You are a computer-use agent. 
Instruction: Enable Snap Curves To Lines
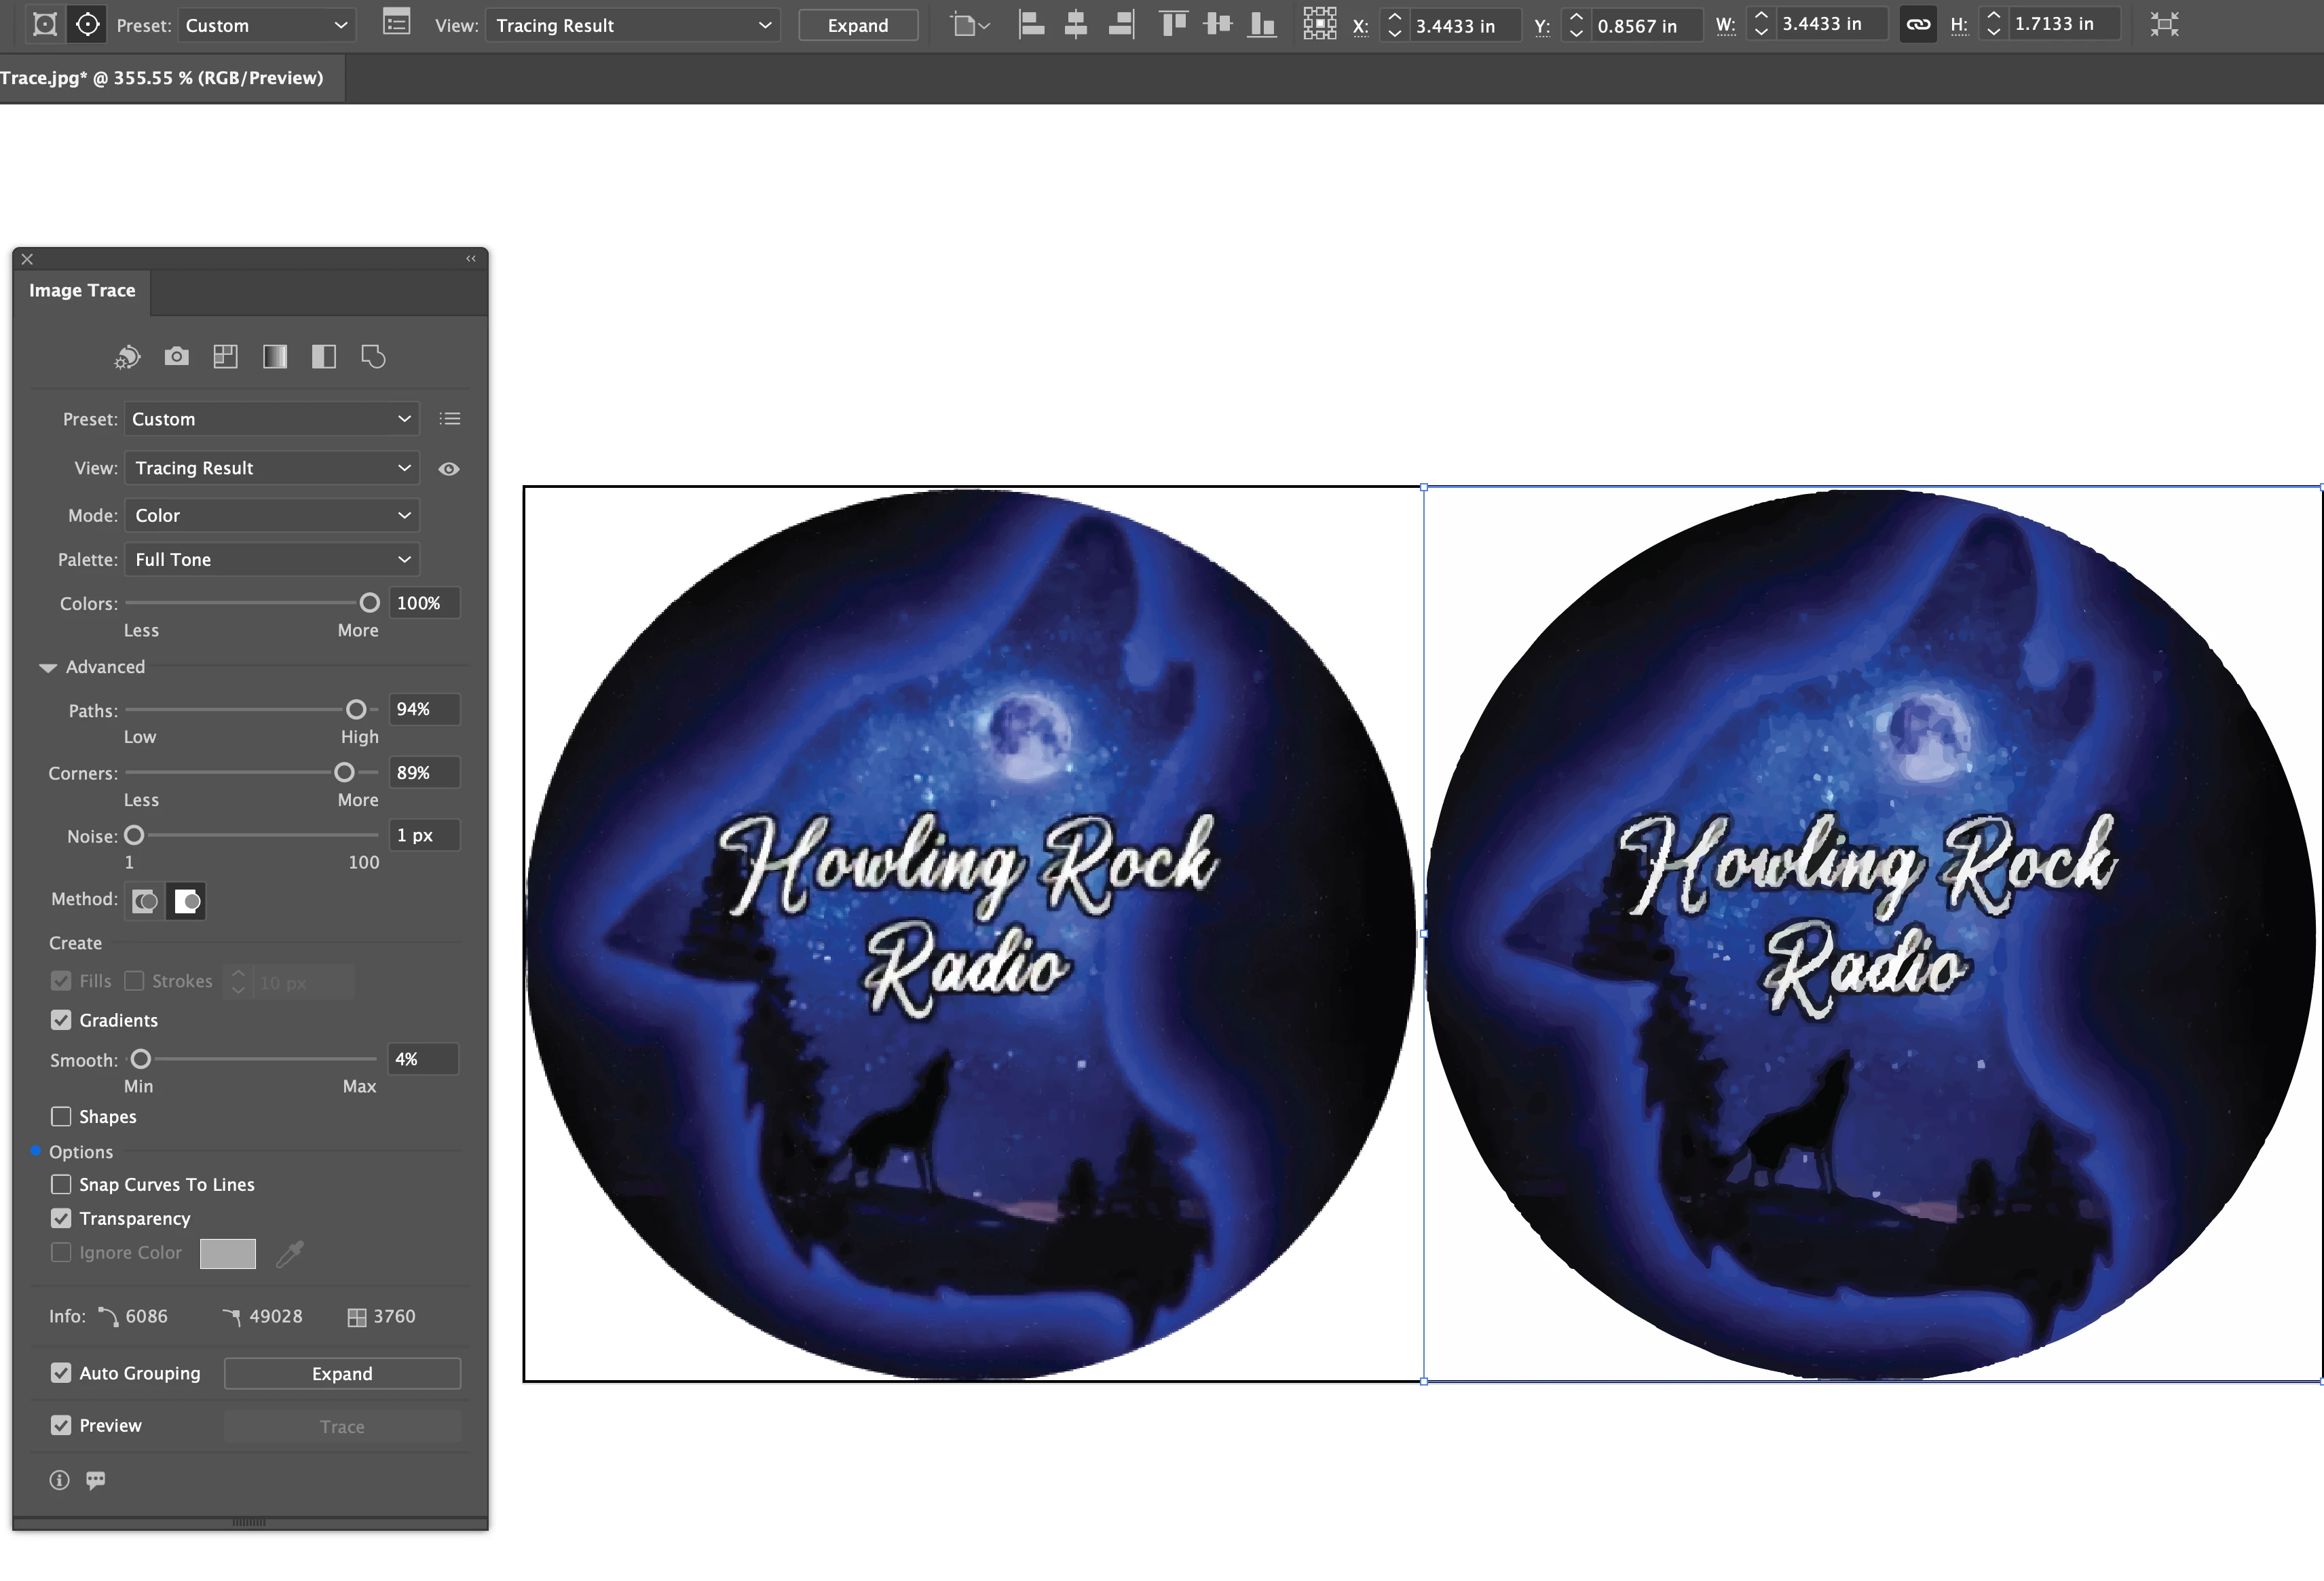tap(61, 1184)
